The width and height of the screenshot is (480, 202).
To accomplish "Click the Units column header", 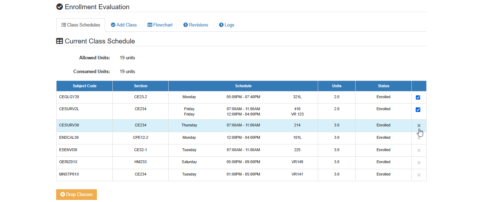I will point(337,86).
